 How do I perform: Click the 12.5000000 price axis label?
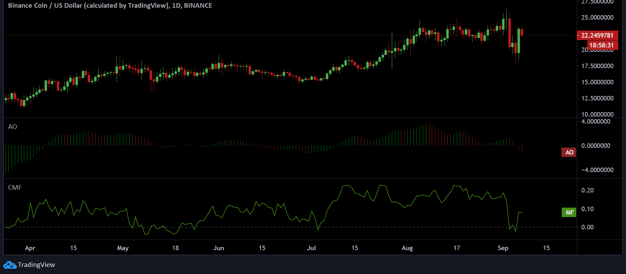[597, 98]
